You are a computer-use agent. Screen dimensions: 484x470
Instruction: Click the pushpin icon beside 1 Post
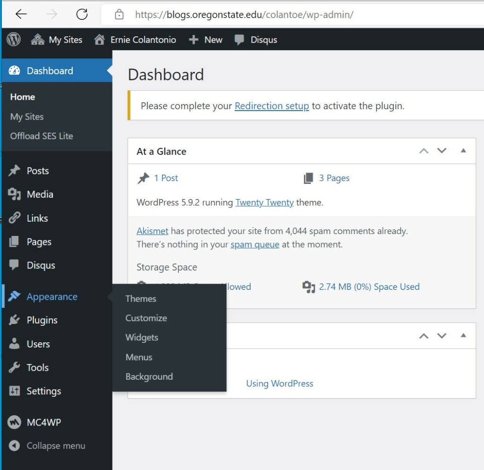(143, 178)
